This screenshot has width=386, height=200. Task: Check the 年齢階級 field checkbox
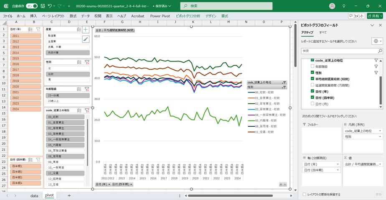312,67
